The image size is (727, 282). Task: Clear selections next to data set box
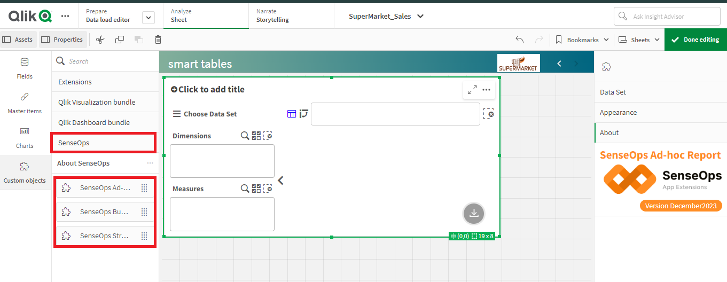pyautogui.click(x=488, y=114)
